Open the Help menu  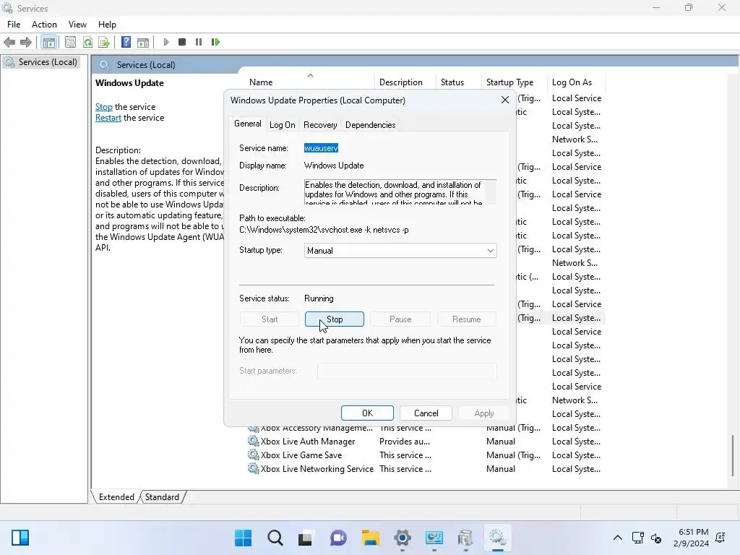[x=107, y=25]
